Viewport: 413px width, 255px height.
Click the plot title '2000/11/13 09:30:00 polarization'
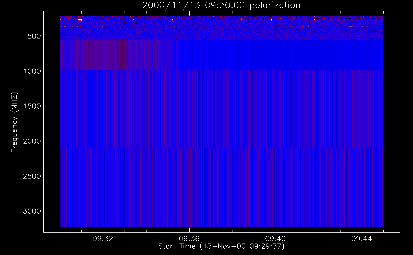(x=221, y=5)
